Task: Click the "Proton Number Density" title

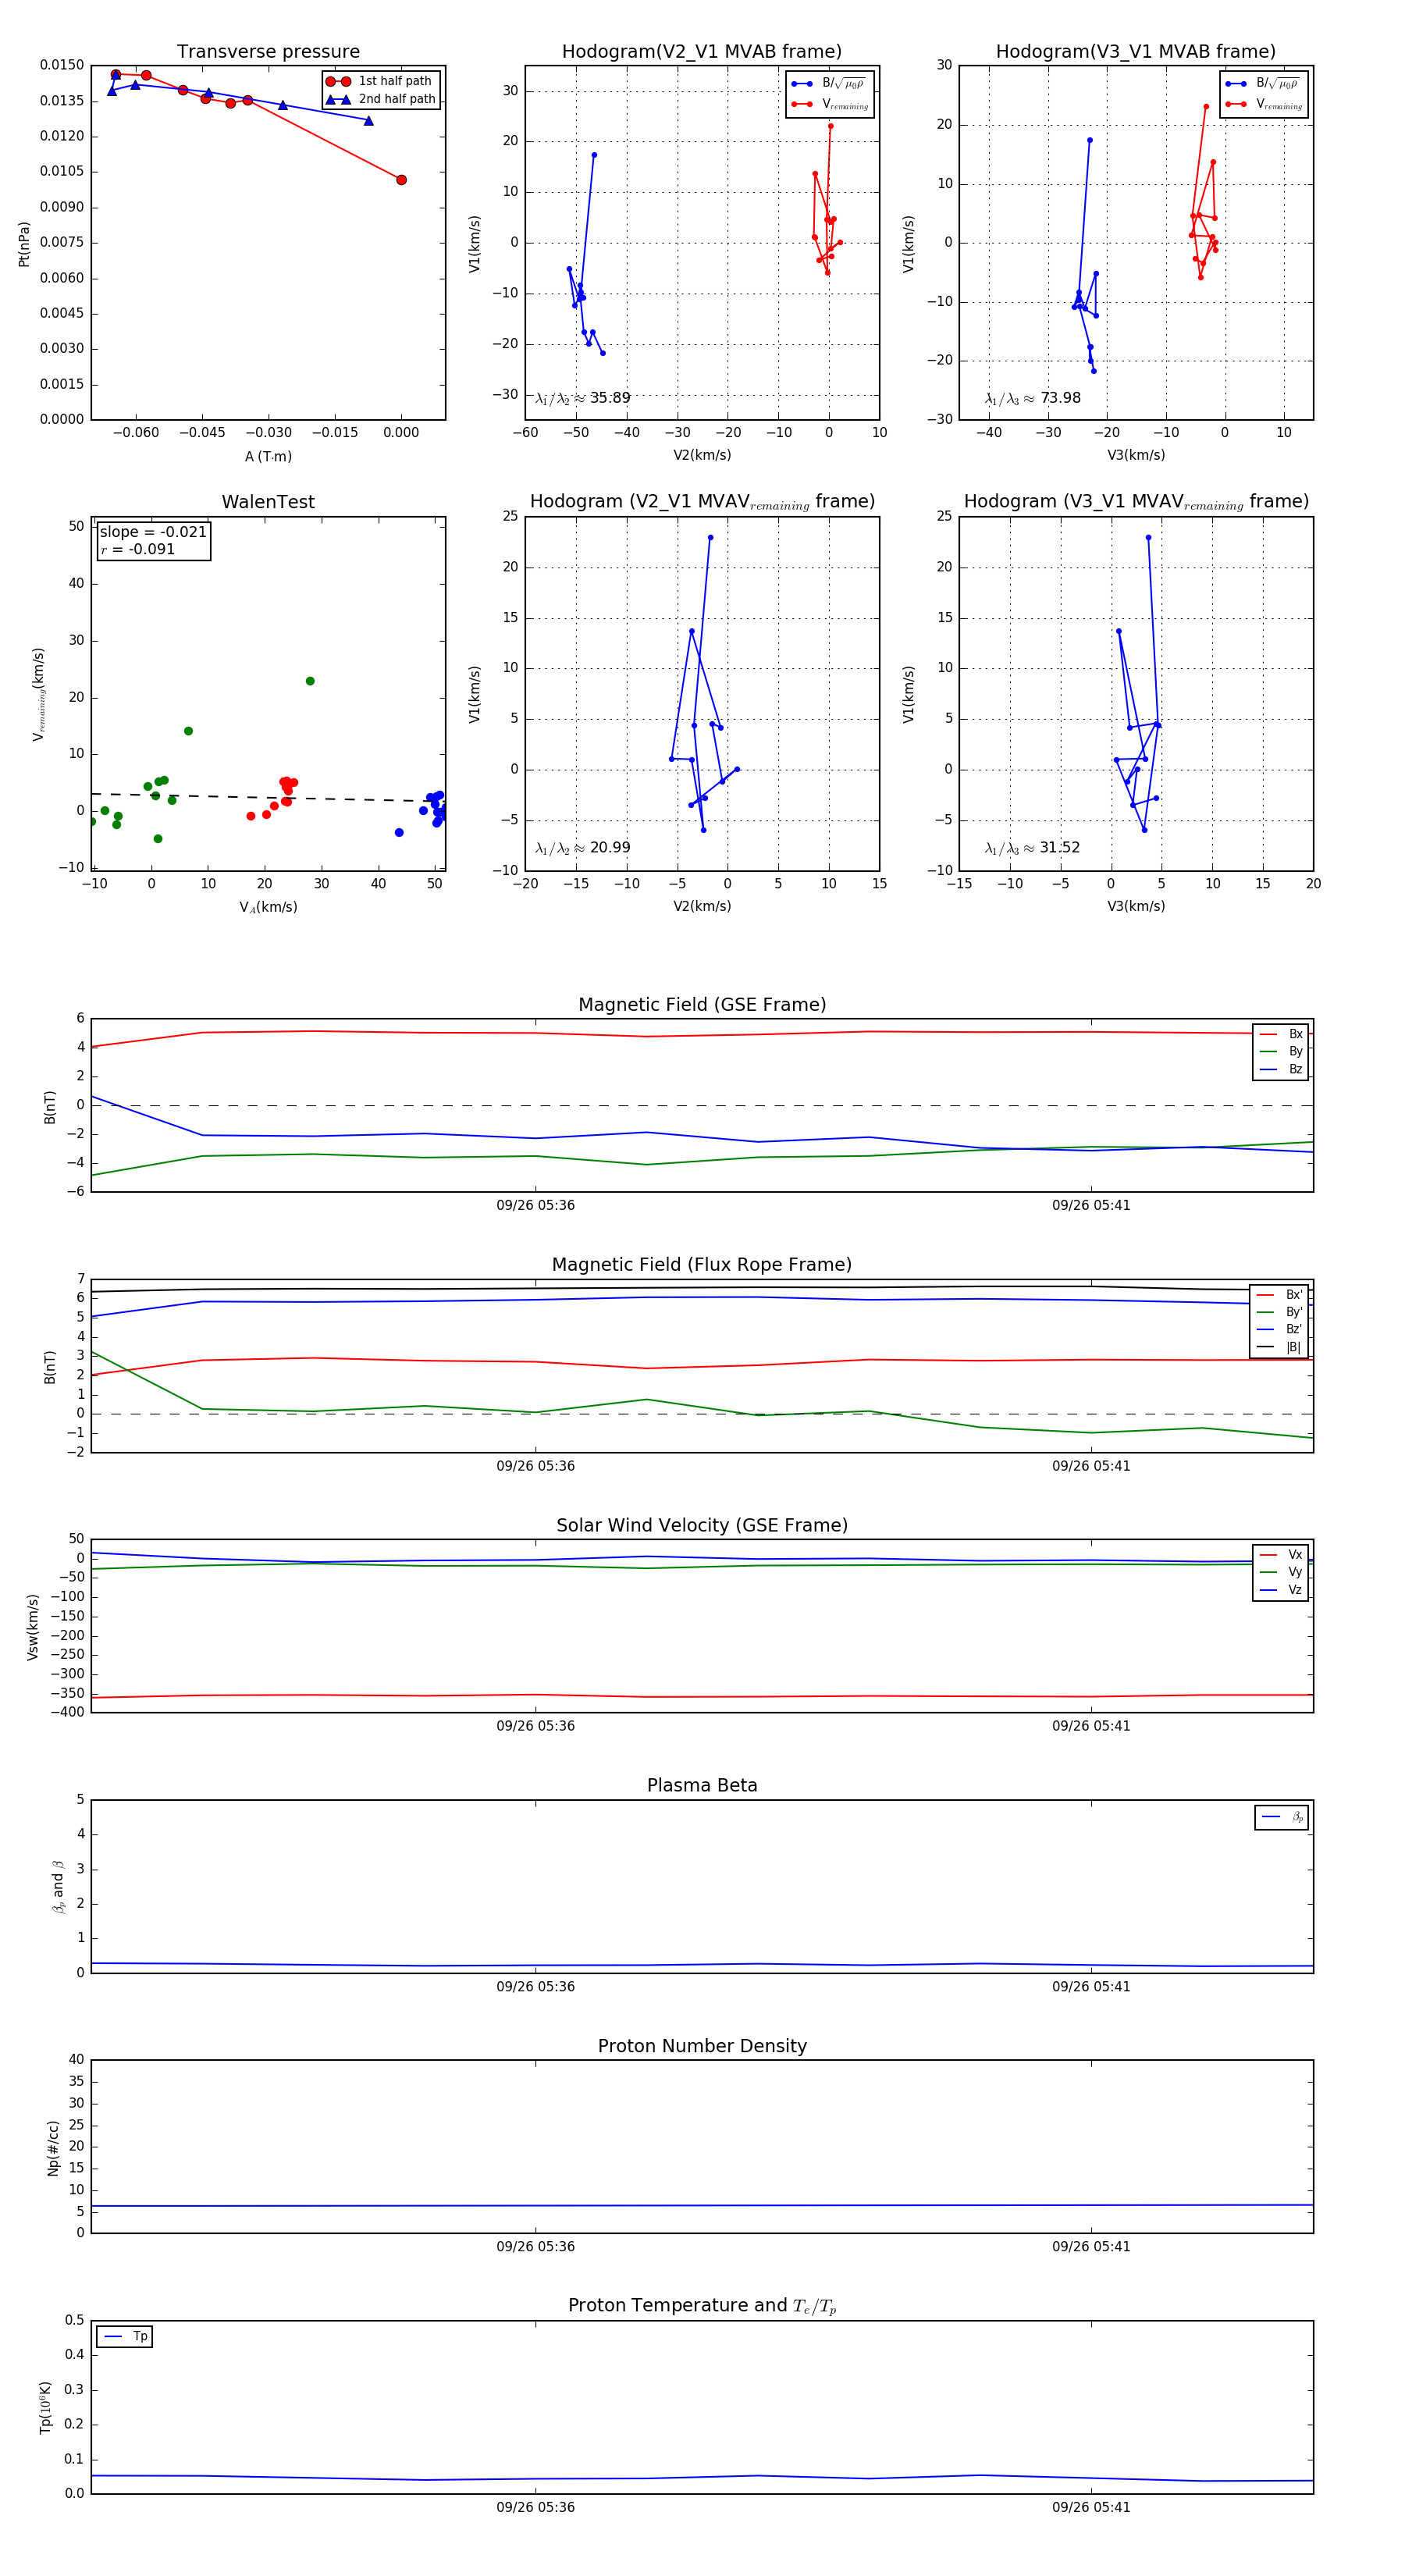Action: [702, 2046]
